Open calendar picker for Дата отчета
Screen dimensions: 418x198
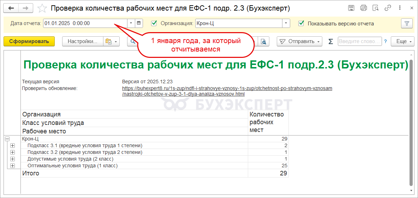click(x=139, y=23)
